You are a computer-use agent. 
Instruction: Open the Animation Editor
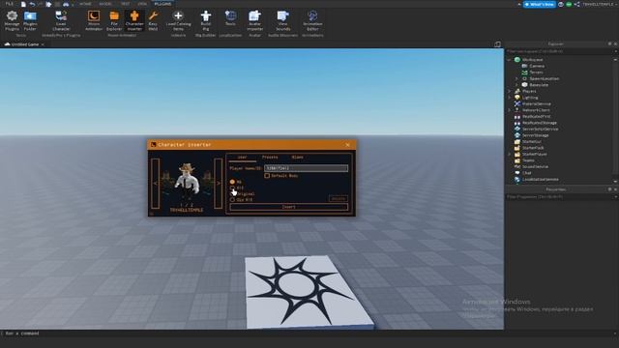pyautogui.click(x=312, y=20)
